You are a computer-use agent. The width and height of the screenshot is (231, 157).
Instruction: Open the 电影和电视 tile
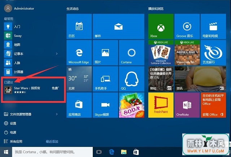point(213,26)
